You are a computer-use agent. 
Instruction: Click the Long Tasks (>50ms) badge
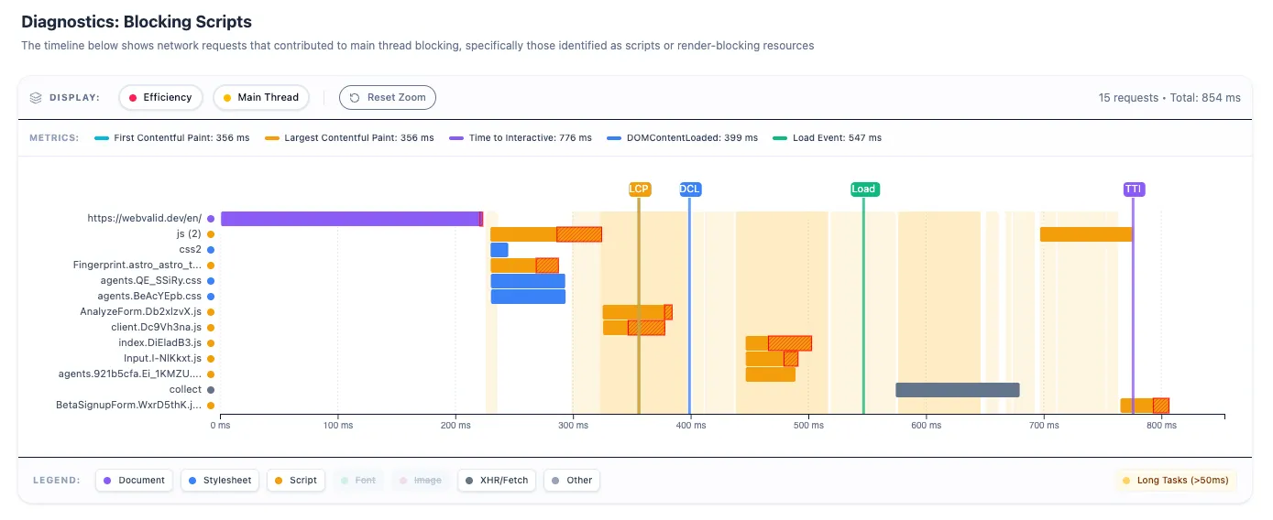(x=1176, y=480)
